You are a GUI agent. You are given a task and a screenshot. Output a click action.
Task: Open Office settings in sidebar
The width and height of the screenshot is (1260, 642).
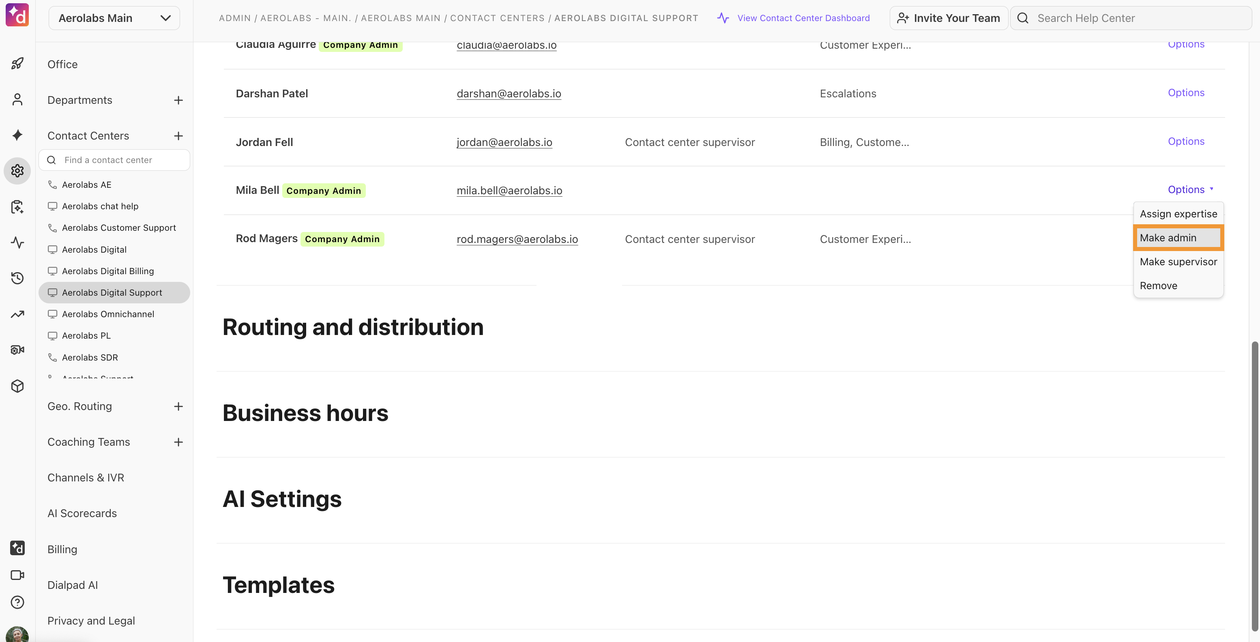pyautogui.click(x=62, y=64)
